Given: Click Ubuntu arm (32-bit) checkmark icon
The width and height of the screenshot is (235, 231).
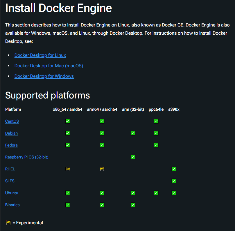Looking at the screenshot, I should [x=133, y=193].
